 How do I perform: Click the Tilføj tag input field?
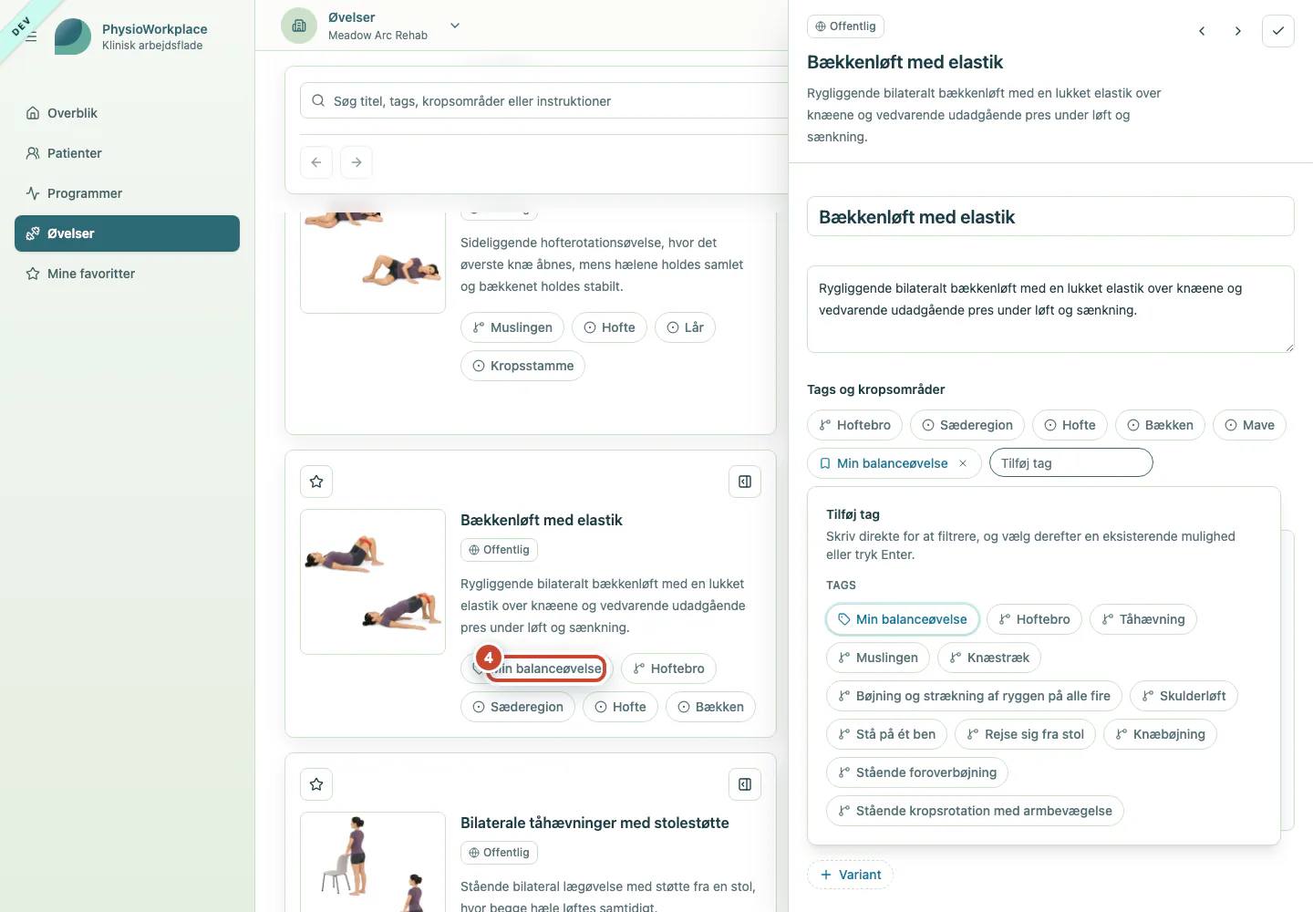click(1071, 463)
